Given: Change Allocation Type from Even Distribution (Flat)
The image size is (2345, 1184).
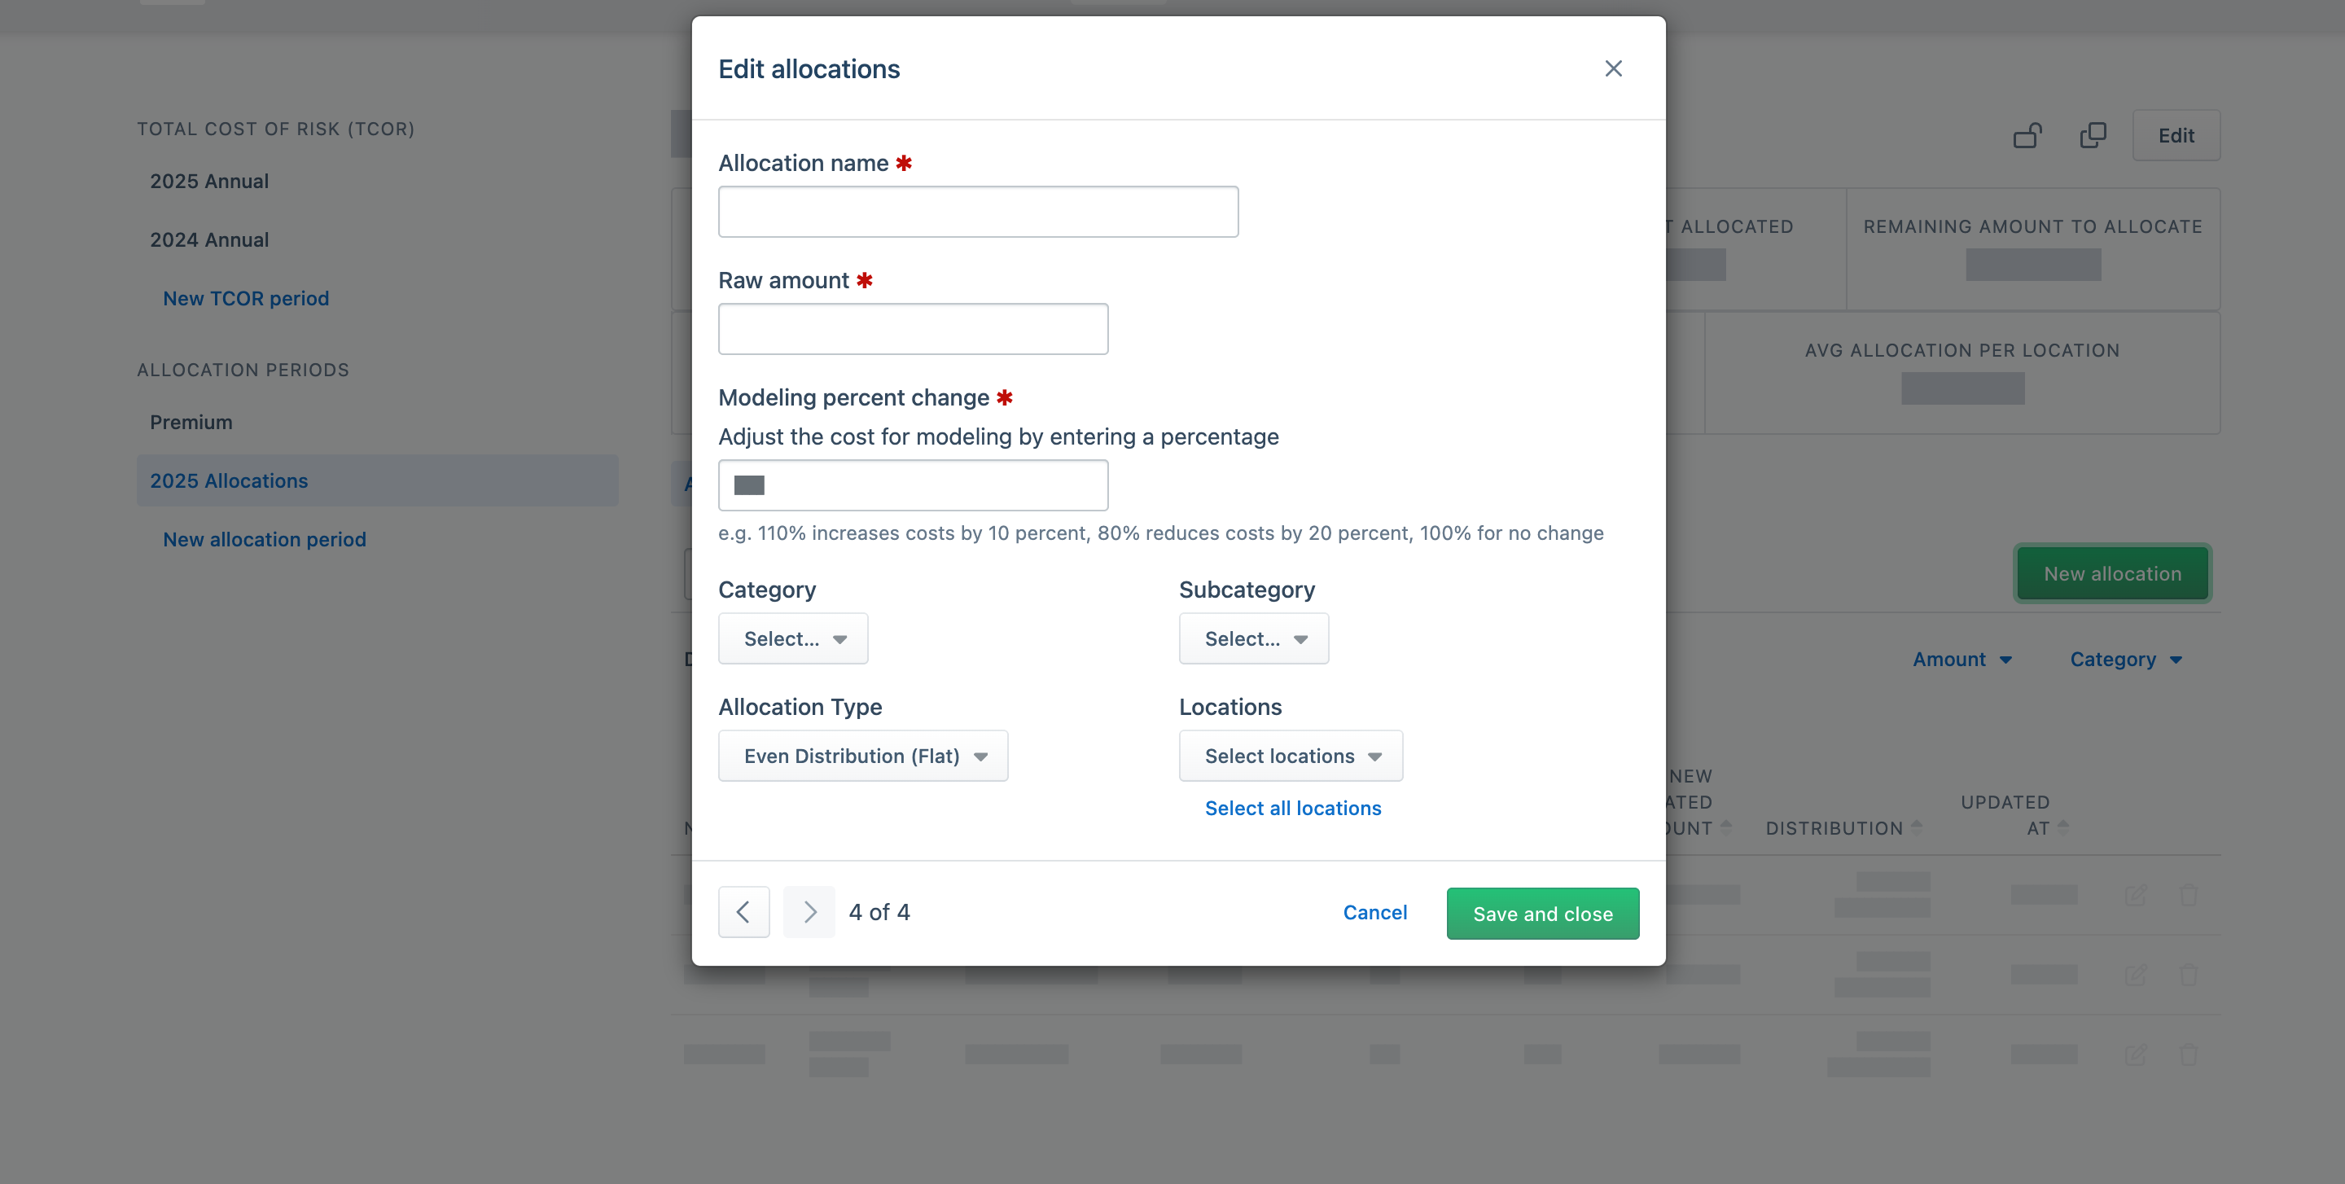Looking at the screenshot, I should (863, 756).
